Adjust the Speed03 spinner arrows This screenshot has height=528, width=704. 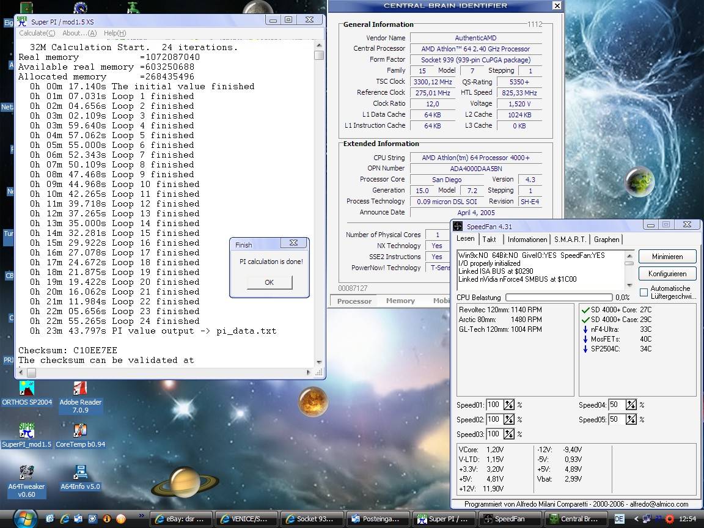(x=508, y=434)
